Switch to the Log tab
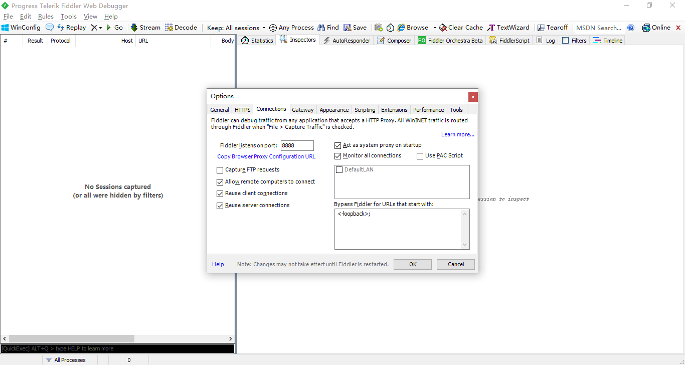Image resolution: width=685 pixels, height=365 pixels. pyautogui.click(x=546, y=41)
